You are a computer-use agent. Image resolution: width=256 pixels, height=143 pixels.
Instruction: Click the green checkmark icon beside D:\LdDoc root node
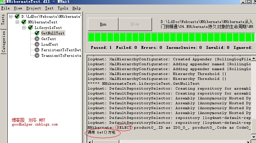pos(17,16)
